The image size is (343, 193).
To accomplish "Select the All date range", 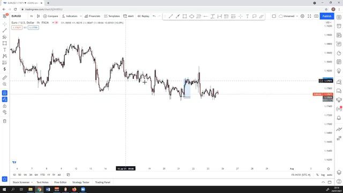I will pos(59,175).
